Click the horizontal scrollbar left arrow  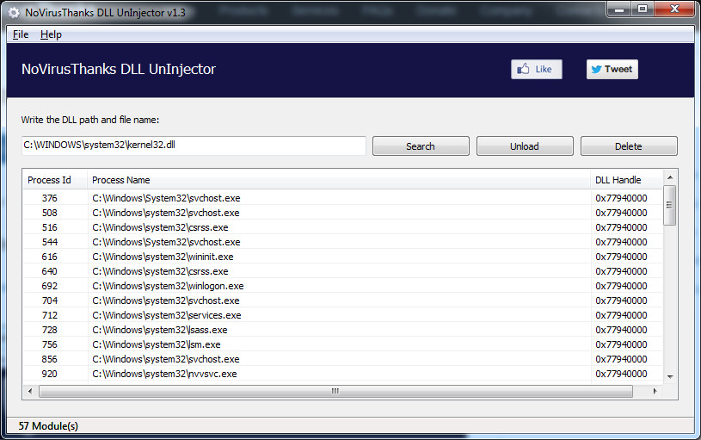tap(30, 391)
